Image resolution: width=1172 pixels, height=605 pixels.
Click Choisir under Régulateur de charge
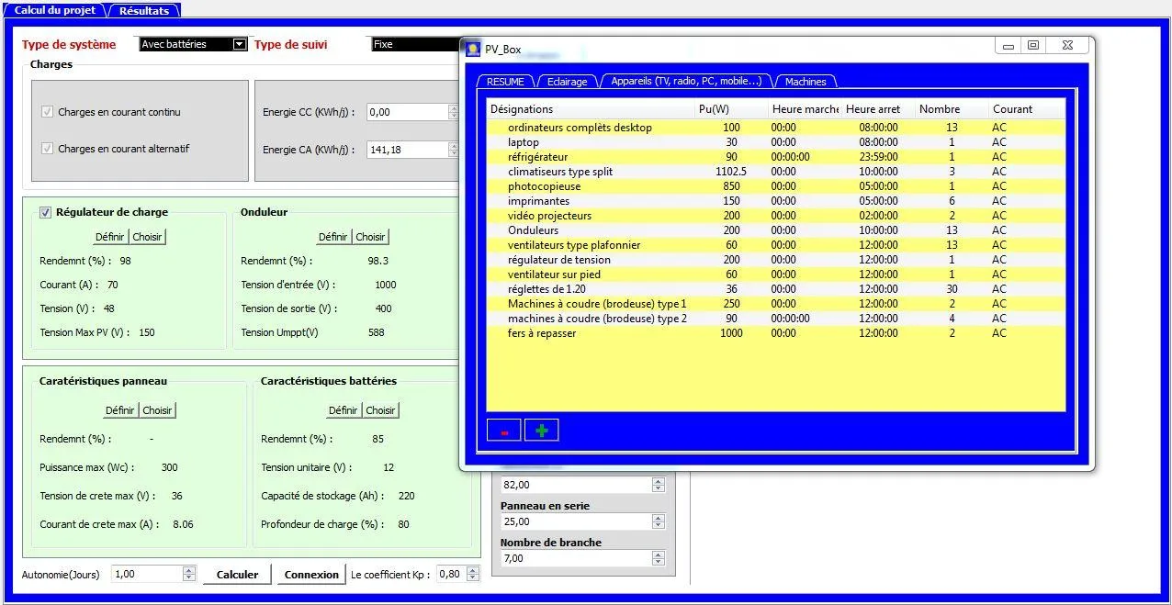pos(147,237)
